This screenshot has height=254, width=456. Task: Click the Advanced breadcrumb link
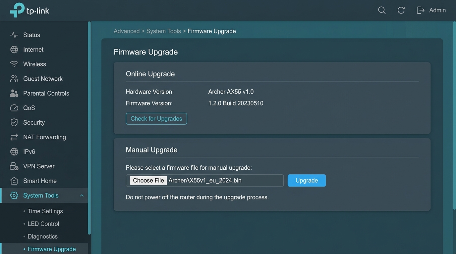click(x=127, y=31)
